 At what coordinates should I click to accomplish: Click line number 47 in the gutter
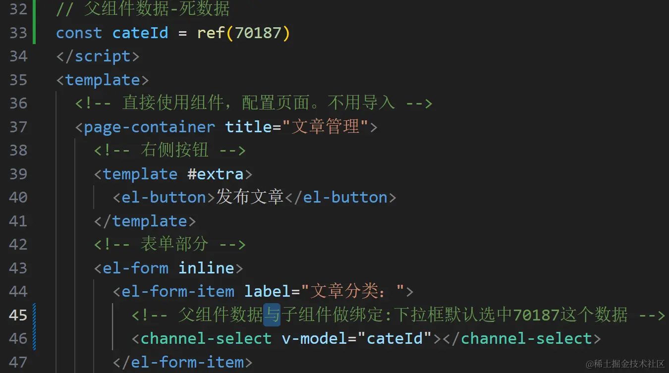[18, 362]
